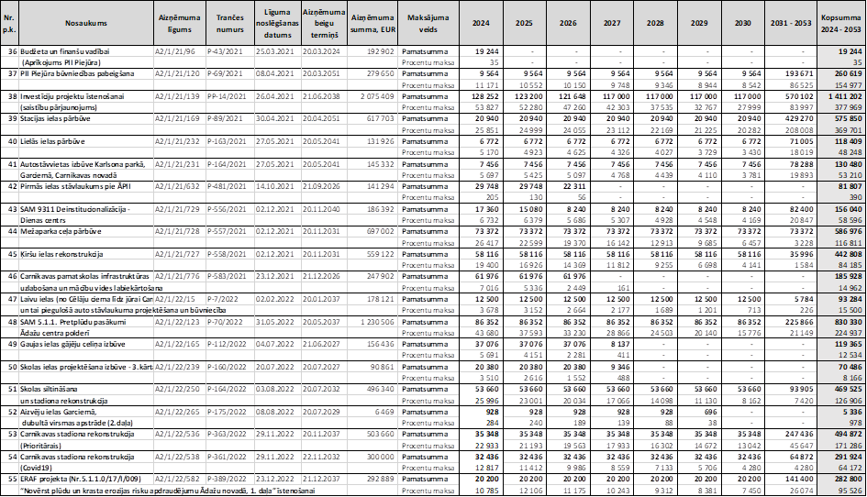Click the 2024 year column header
This screenshot has height=497, width=867.
(481, 20)
